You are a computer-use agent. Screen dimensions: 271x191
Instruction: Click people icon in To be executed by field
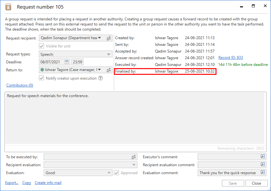pyautogui.click(x=134, y=157)
